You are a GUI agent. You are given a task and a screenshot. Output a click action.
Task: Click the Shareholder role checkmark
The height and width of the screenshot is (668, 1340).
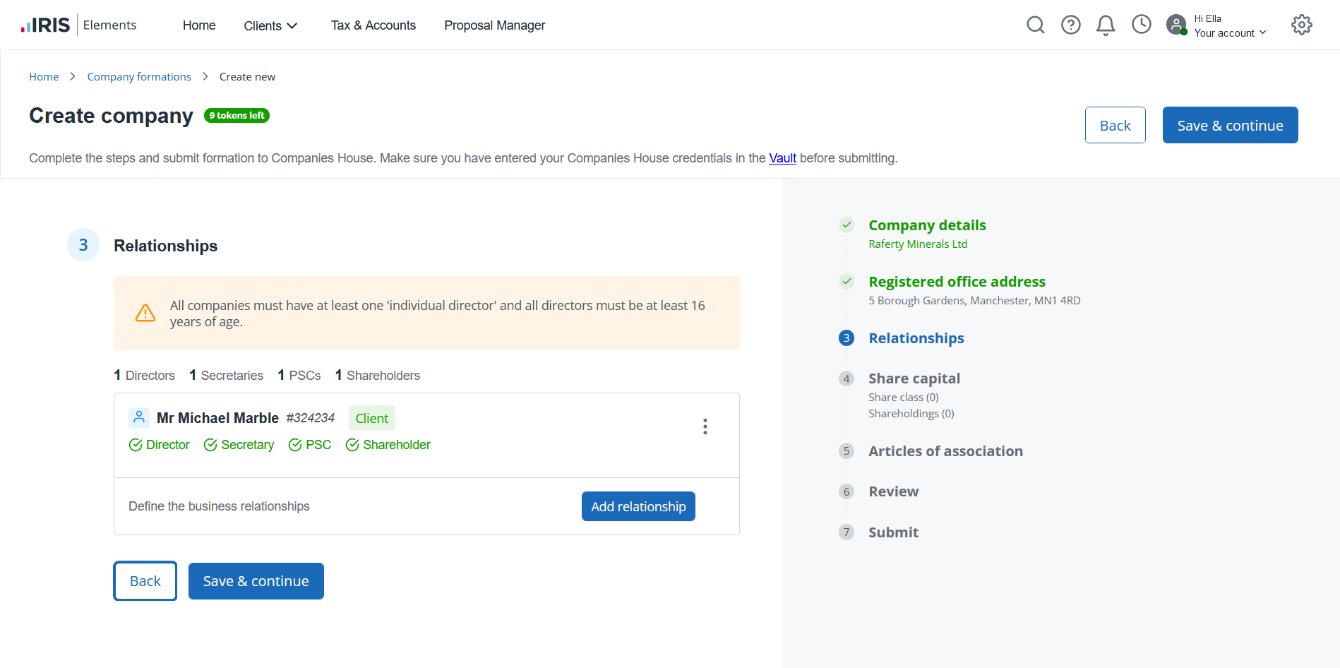tap(352, 445)
